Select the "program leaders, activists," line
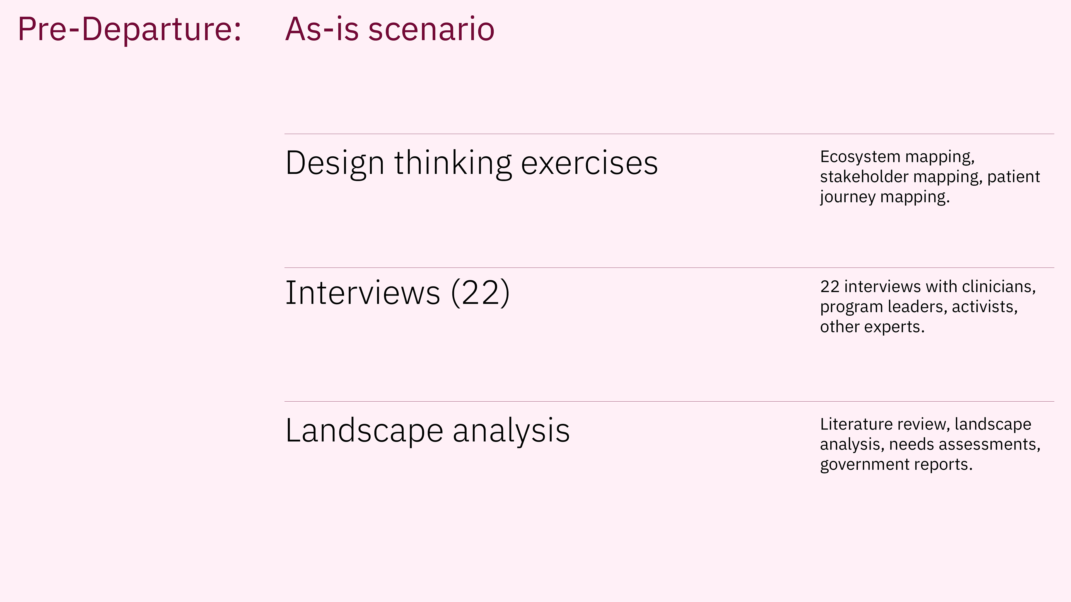 (x=919, y=307)
